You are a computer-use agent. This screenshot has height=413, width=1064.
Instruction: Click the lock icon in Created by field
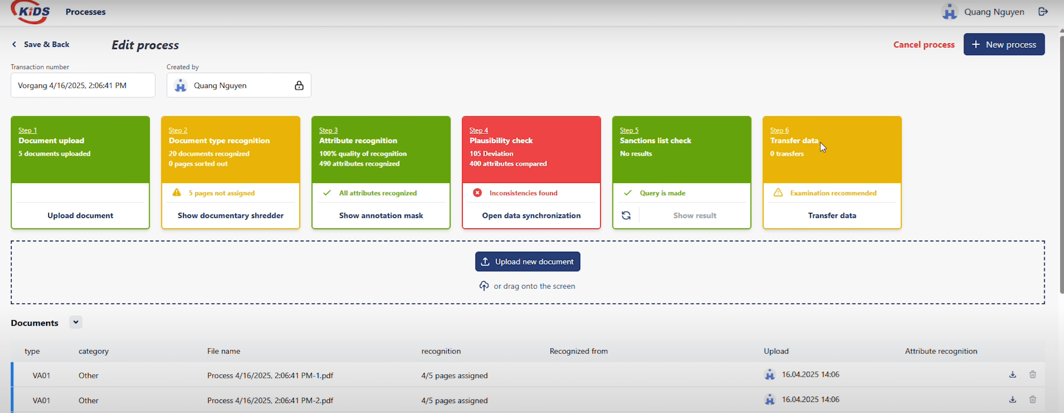[299, 86]
